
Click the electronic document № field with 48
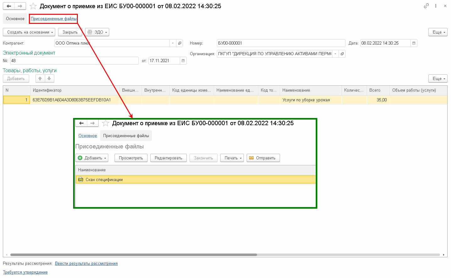click(x=74, y=61)
